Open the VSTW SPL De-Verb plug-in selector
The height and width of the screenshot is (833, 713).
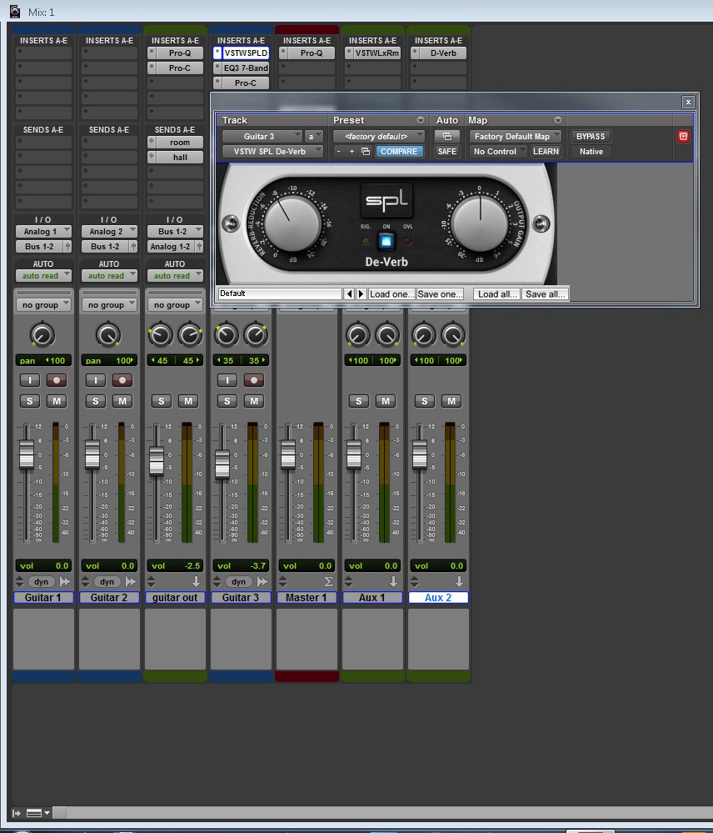[272, 152]
